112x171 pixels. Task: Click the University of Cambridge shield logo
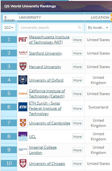pyautogui.click(x=23, y=123)
